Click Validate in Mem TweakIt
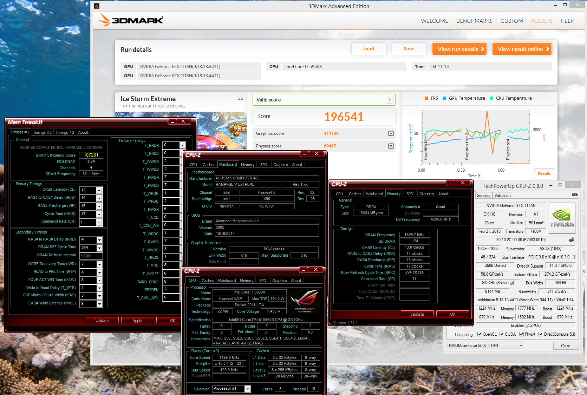Screen dimensions: 587x395 [102, 321]
